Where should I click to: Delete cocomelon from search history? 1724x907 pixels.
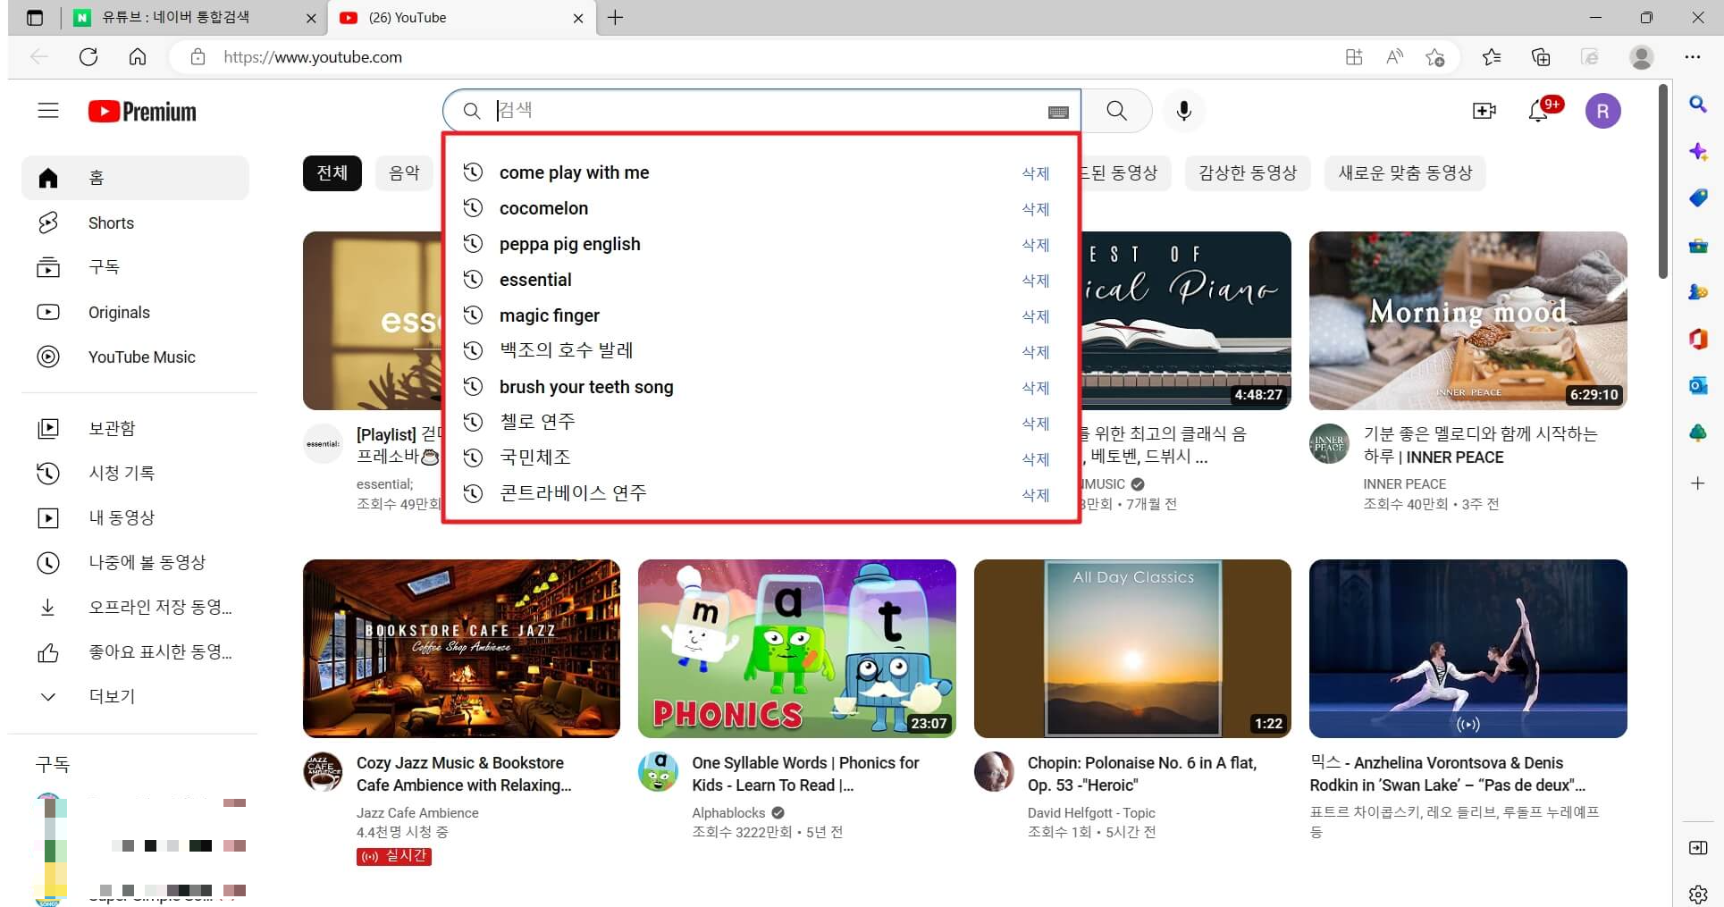pos(1034,208)
